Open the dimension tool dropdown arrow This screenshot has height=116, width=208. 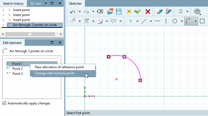(120, 21)
